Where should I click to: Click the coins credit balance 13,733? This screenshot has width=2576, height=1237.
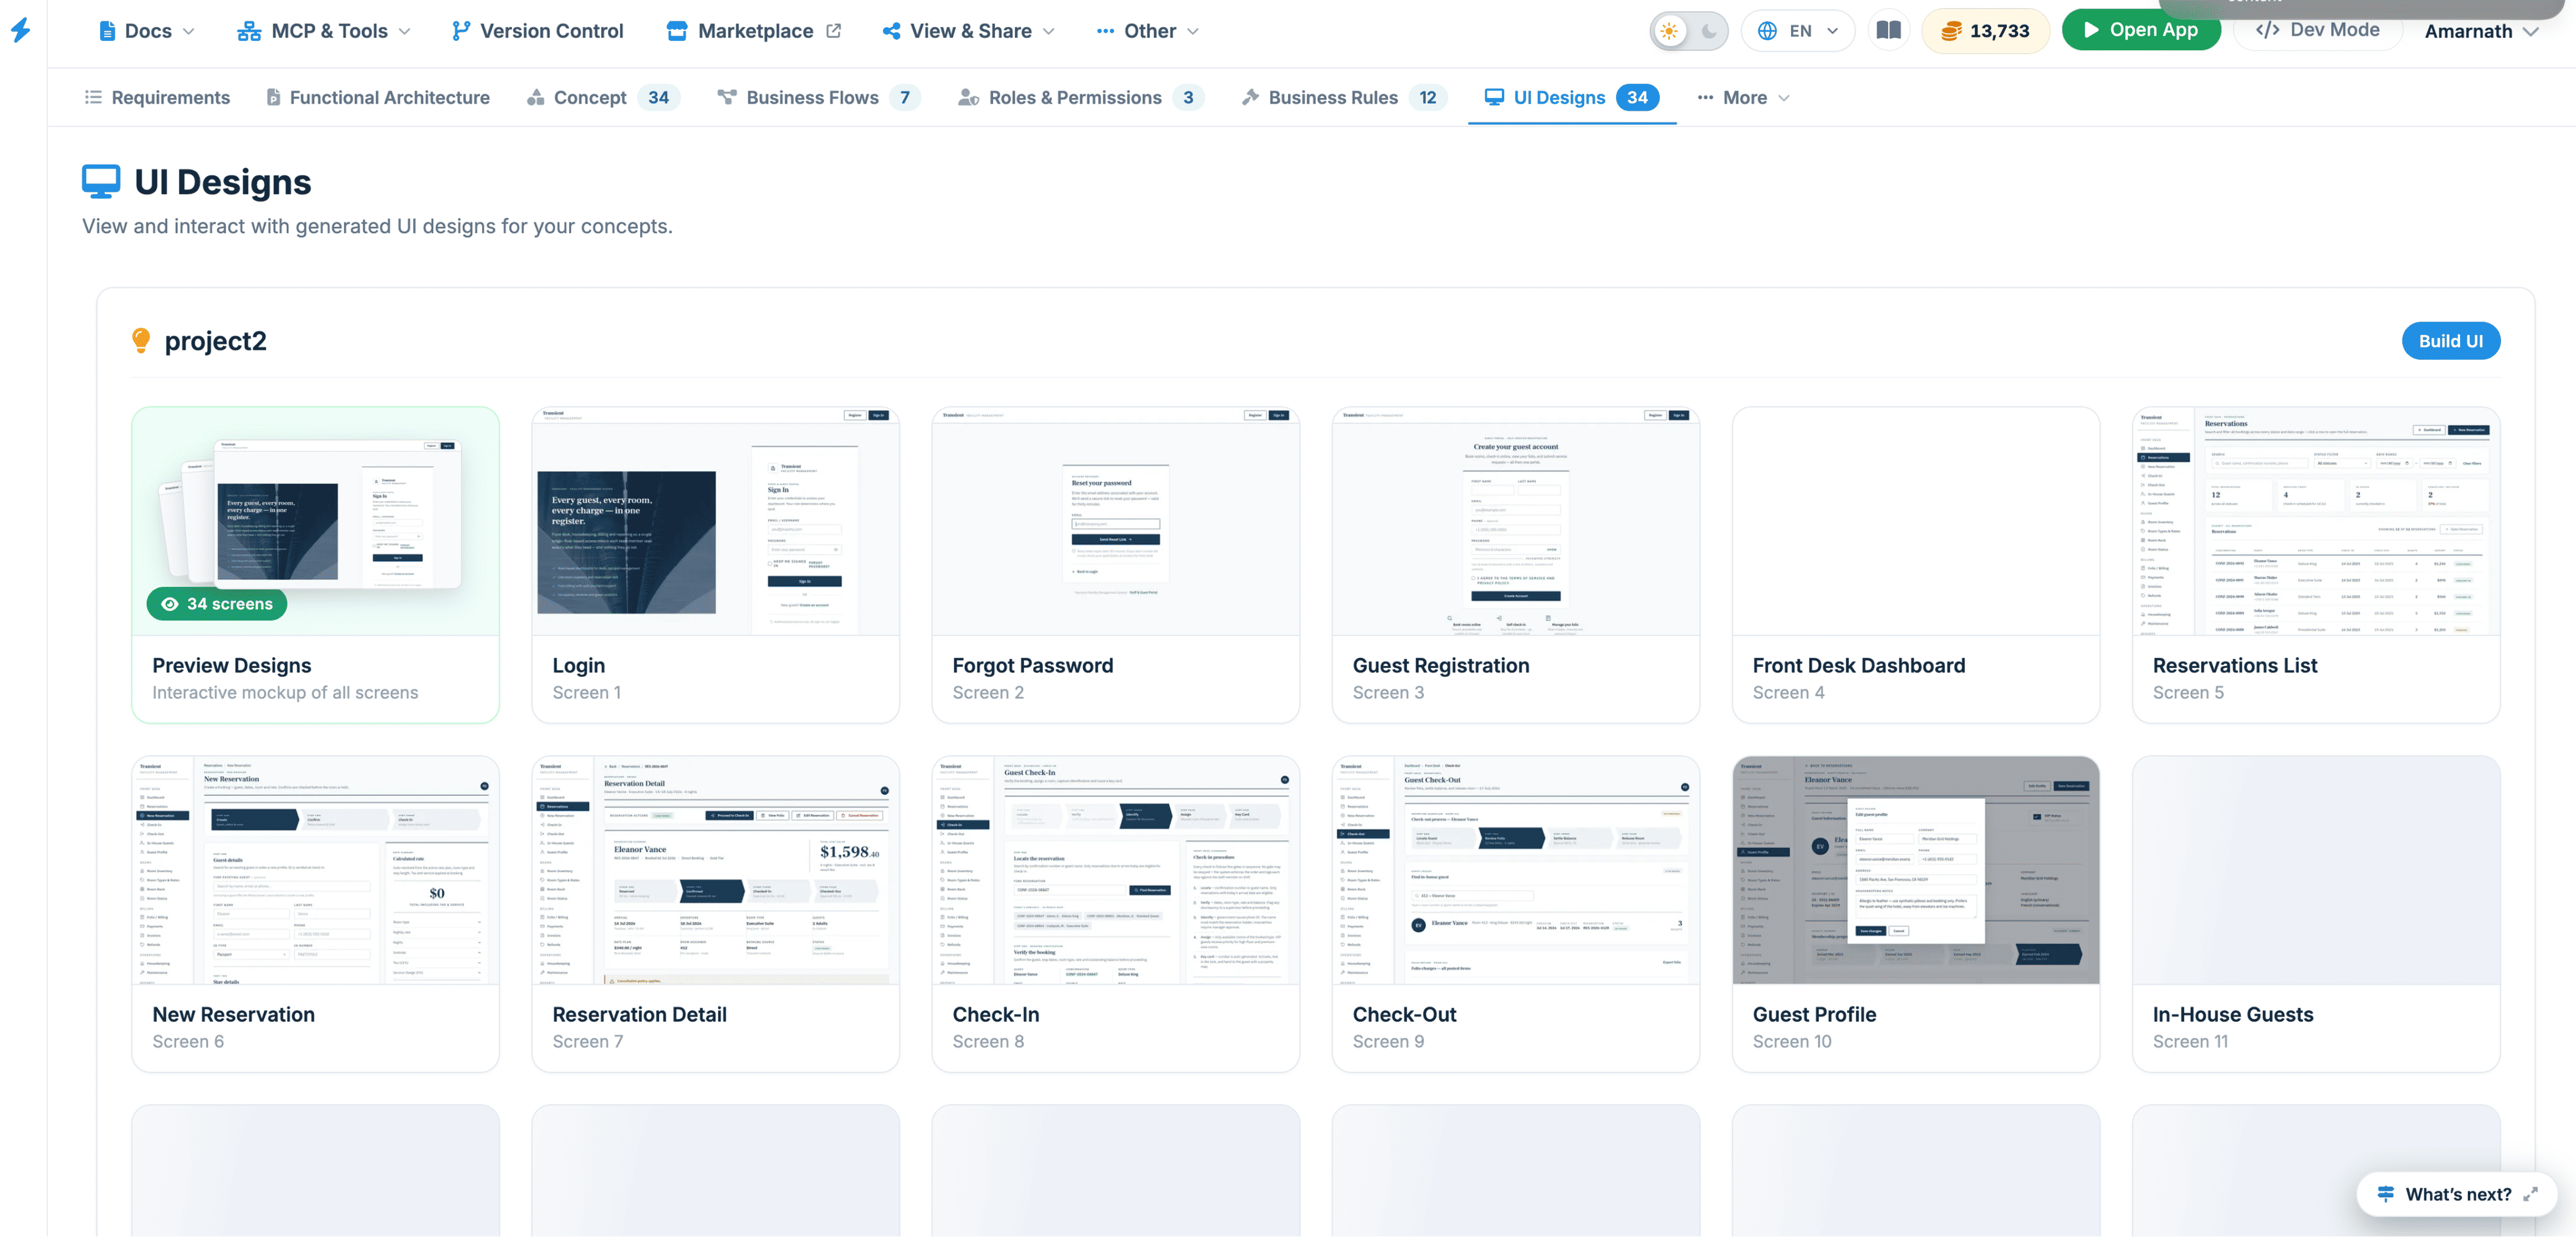[1985, 31]
